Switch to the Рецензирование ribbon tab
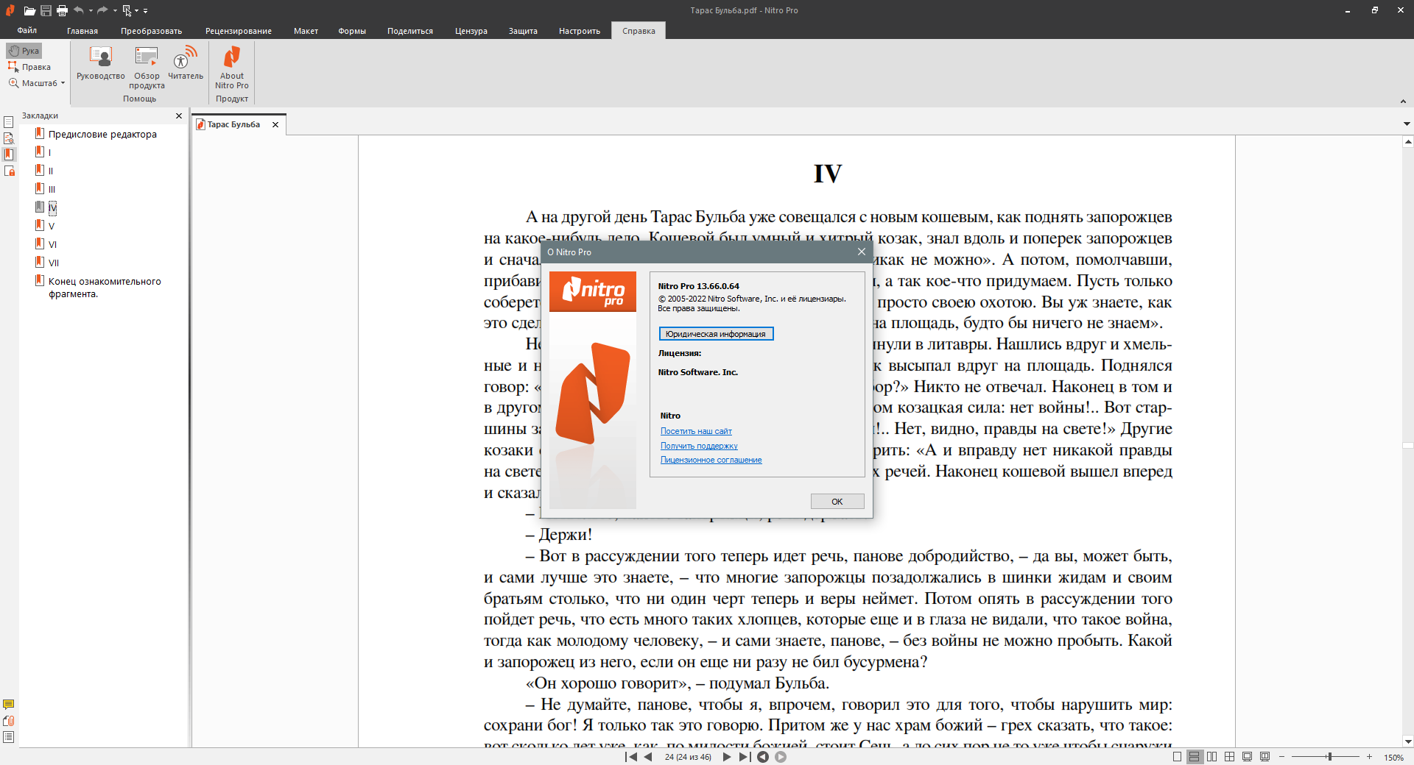Screen dimensions: 1414x765 [238, 31]
